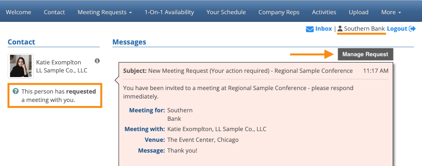Go to the Upload page
This screenshot has width=422, height=166.
358,12
